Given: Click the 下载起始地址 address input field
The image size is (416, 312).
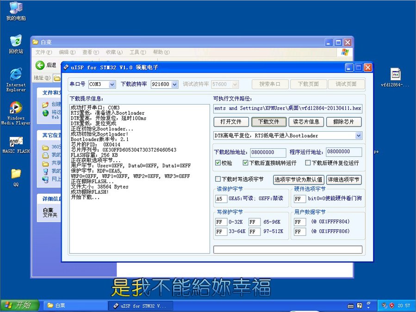Looking at the screenshot, I should click(267, 152).
